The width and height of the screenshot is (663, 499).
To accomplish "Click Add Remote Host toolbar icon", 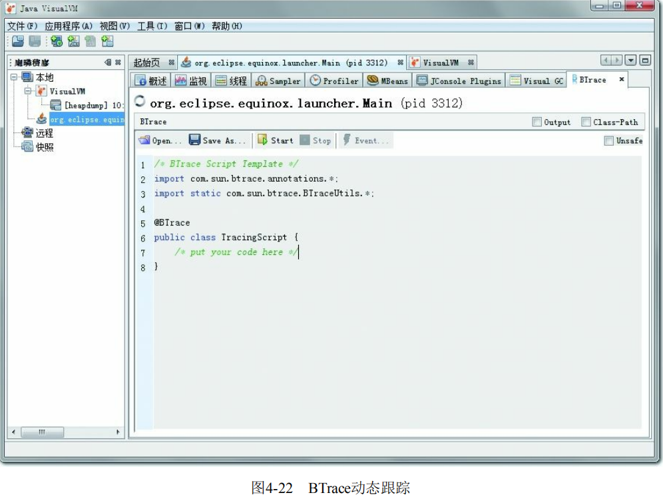I will tap(57, 41).
